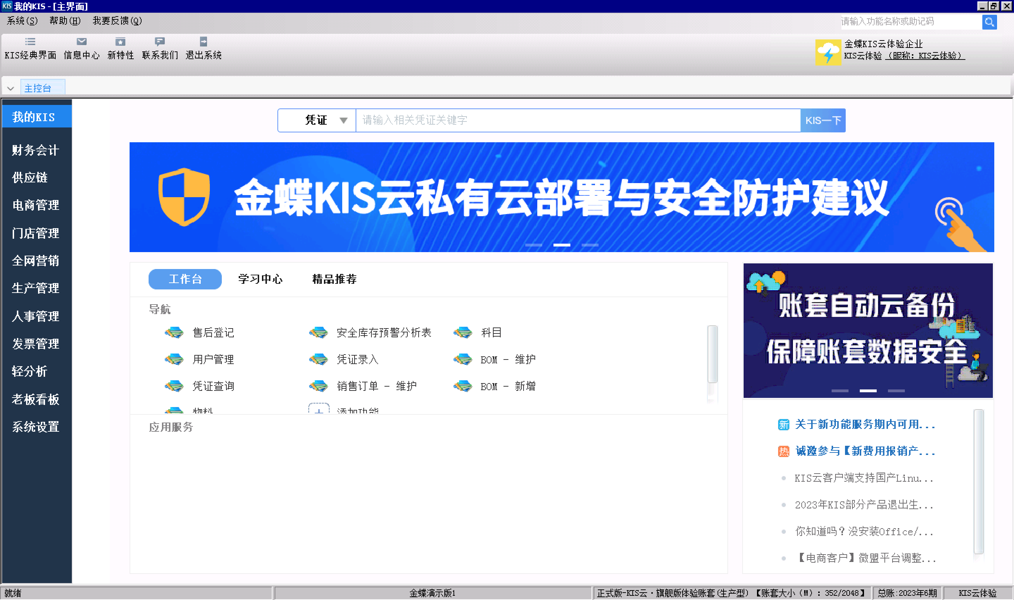Open the 金蝶KIS云私有云部署 banner
1014x600 pixels.
pyautogui.click(x=561, y=197)
